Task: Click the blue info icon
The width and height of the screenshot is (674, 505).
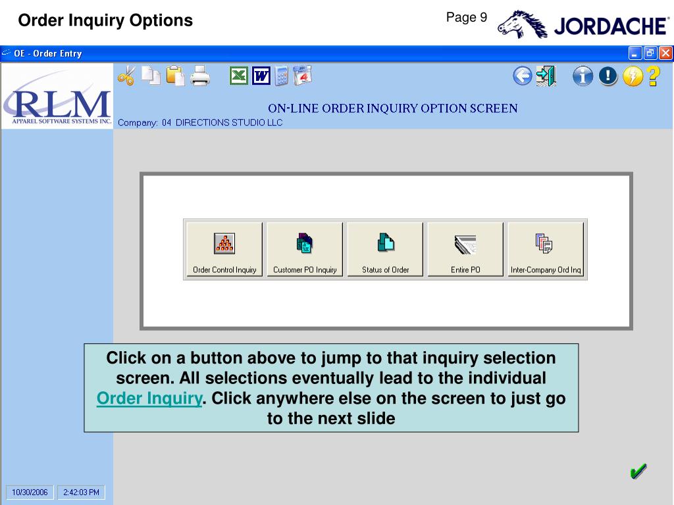Action: (x=583, y=76)
